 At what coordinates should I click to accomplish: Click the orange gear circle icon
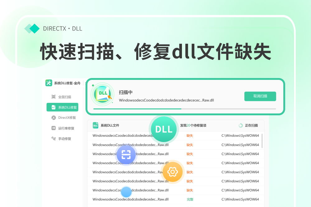[173, 172]
